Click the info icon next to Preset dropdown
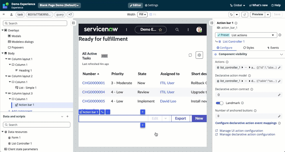This screenshot has width=285, height=152. tap(280, 35)
